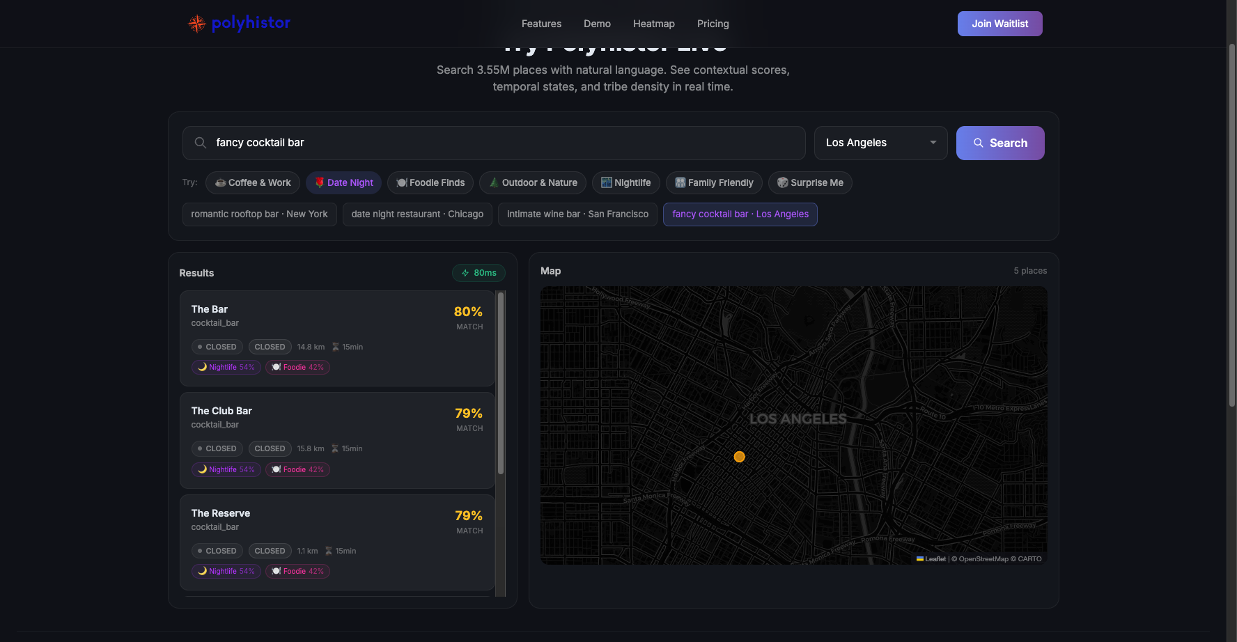This screenshot has height=642, width=1237.
Task: Click the city night icon on Nightlife chip
Action: (607, 182)
